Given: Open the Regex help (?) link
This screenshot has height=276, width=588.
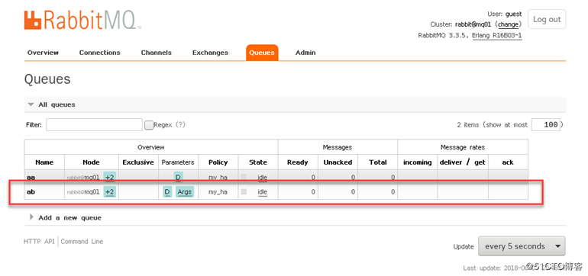Looking at the screenshot, I should click(x=180, y=125).
